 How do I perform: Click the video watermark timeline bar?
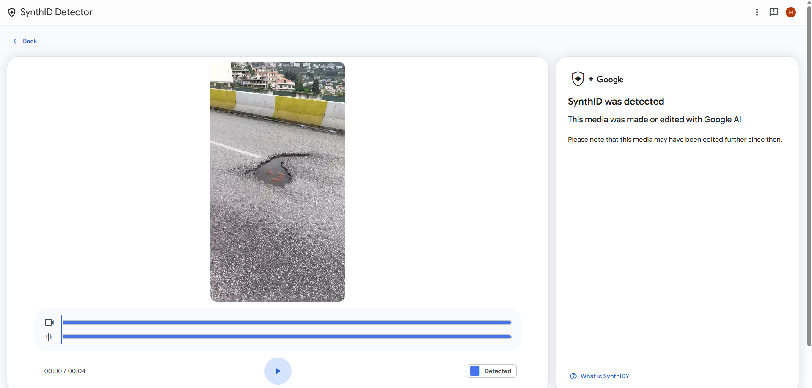(x=287, y=322)
